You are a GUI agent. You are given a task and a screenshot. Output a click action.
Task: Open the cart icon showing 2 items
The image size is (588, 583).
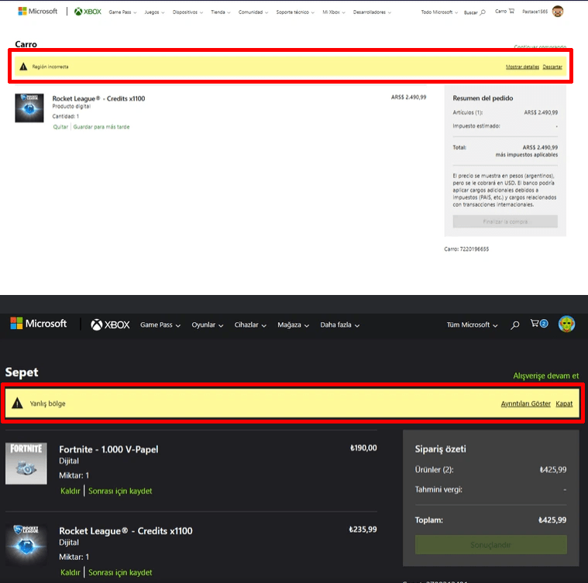(538, 324)
